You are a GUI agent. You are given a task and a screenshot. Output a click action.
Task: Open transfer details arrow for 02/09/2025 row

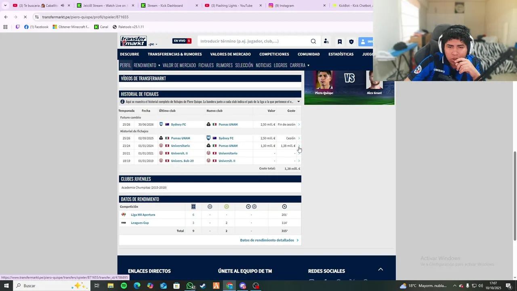pos(299,138)
